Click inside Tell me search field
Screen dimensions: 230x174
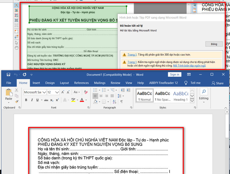(195, 83)
